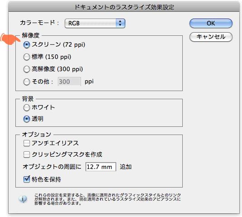Click the dialog title bar

pos(124,7)
